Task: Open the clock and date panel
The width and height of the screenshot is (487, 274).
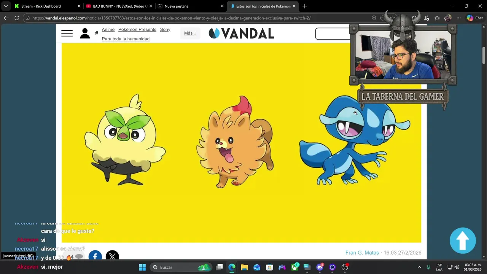Action: click(x=473, y=267)
